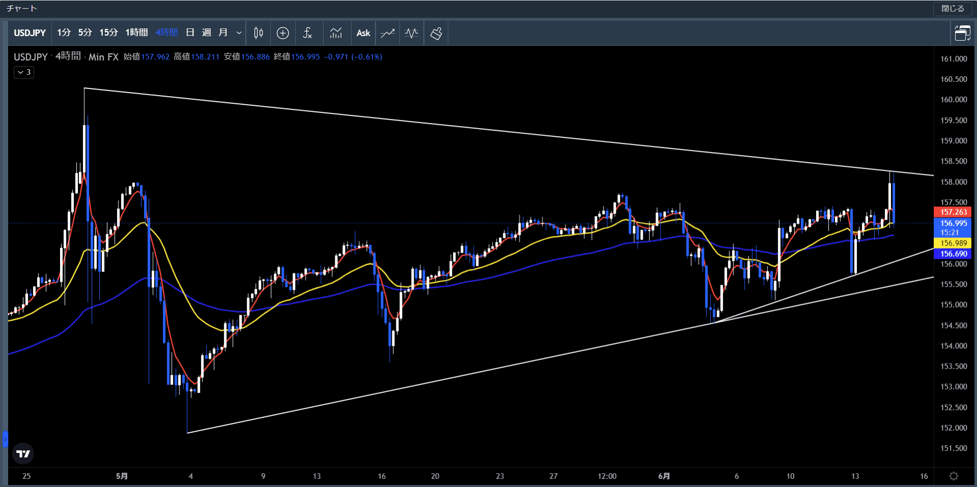This screenshot has width=977, height=487.
Task: Expand the left side panel handle
Action: click(5, 439)
